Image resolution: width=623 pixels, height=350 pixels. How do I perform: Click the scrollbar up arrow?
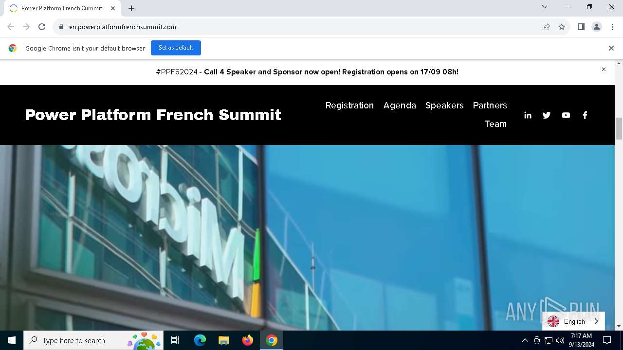click(x=619, y=63)
